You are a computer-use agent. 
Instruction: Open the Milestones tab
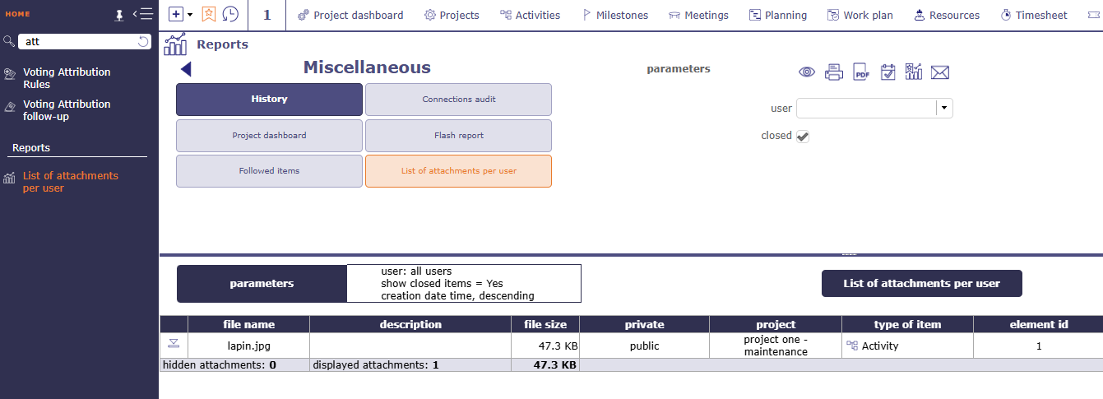point(614,15)
